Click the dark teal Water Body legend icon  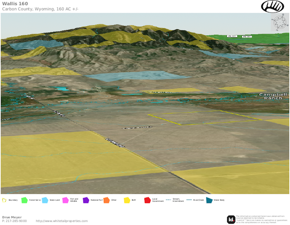(x=209, y=200)
